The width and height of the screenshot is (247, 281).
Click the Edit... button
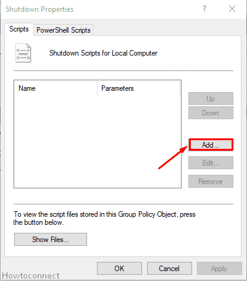(x=211, y=163)
